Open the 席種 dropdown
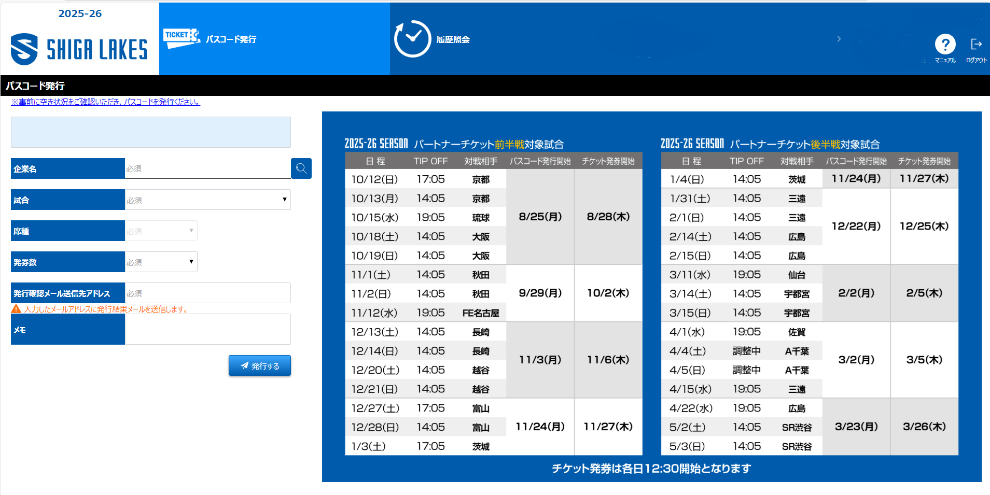This screenshot has height=495, width=990. point(161,231)
